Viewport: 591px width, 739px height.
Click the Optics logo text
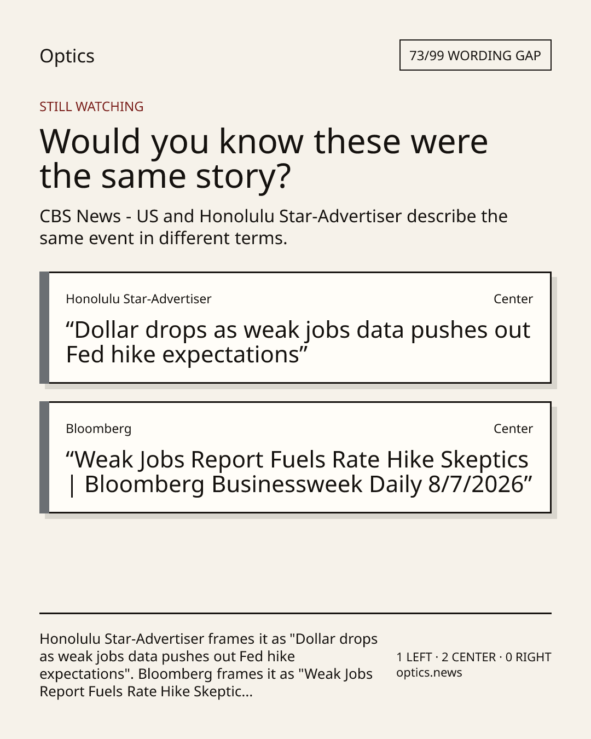click(67, 56)
